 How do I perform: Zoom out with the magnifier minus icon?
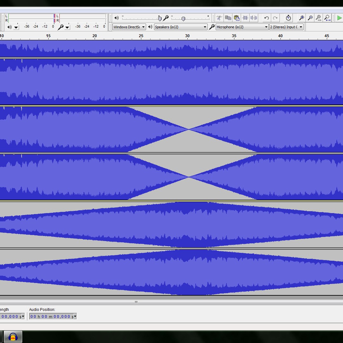coord(310,18)
